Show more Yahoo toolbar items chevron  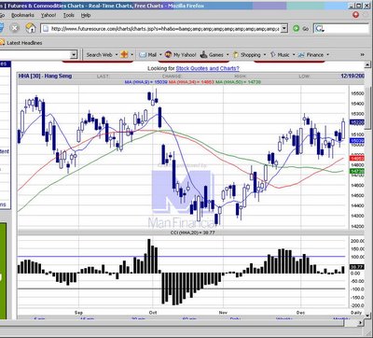pyautogui.click(x=362, y=55)
